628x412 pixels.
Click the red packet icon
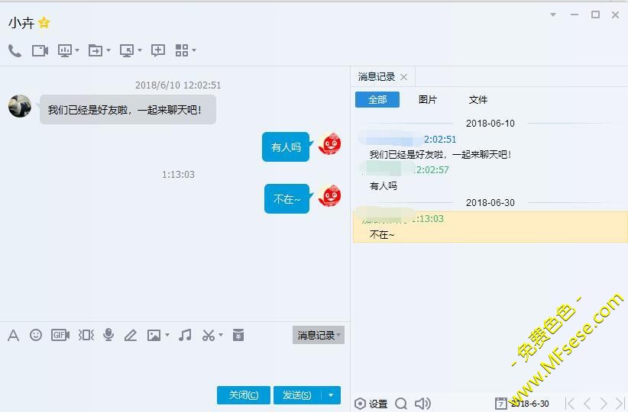click(x=238, y=335)
